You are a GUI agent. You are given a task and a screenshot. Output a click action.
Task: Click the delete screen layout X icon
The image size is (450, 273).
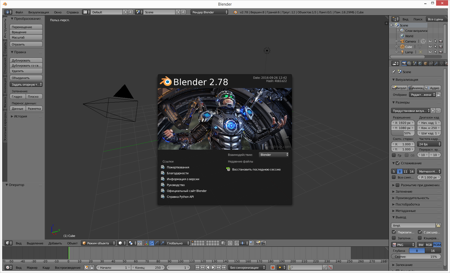[x=130, y=12]
